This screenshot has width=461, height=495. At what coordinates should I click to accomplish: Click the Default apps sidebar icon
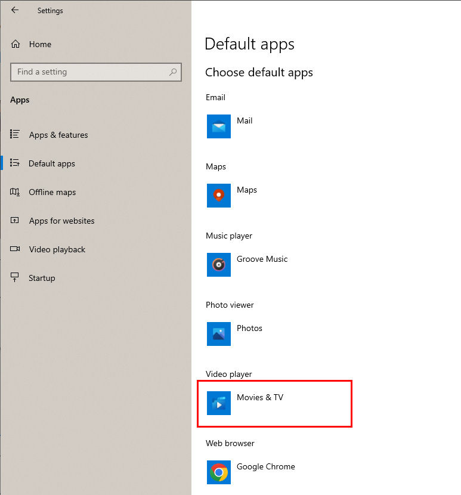[15, 163]
